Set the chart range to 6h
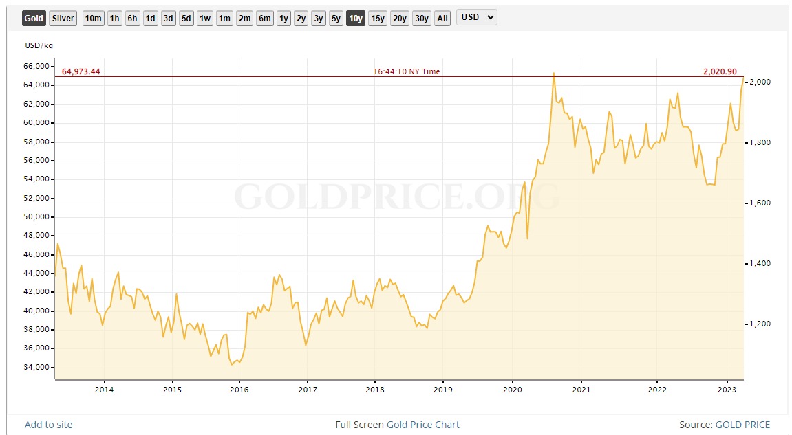The width and height of the screenshot is (792, 435). [132, 18]
